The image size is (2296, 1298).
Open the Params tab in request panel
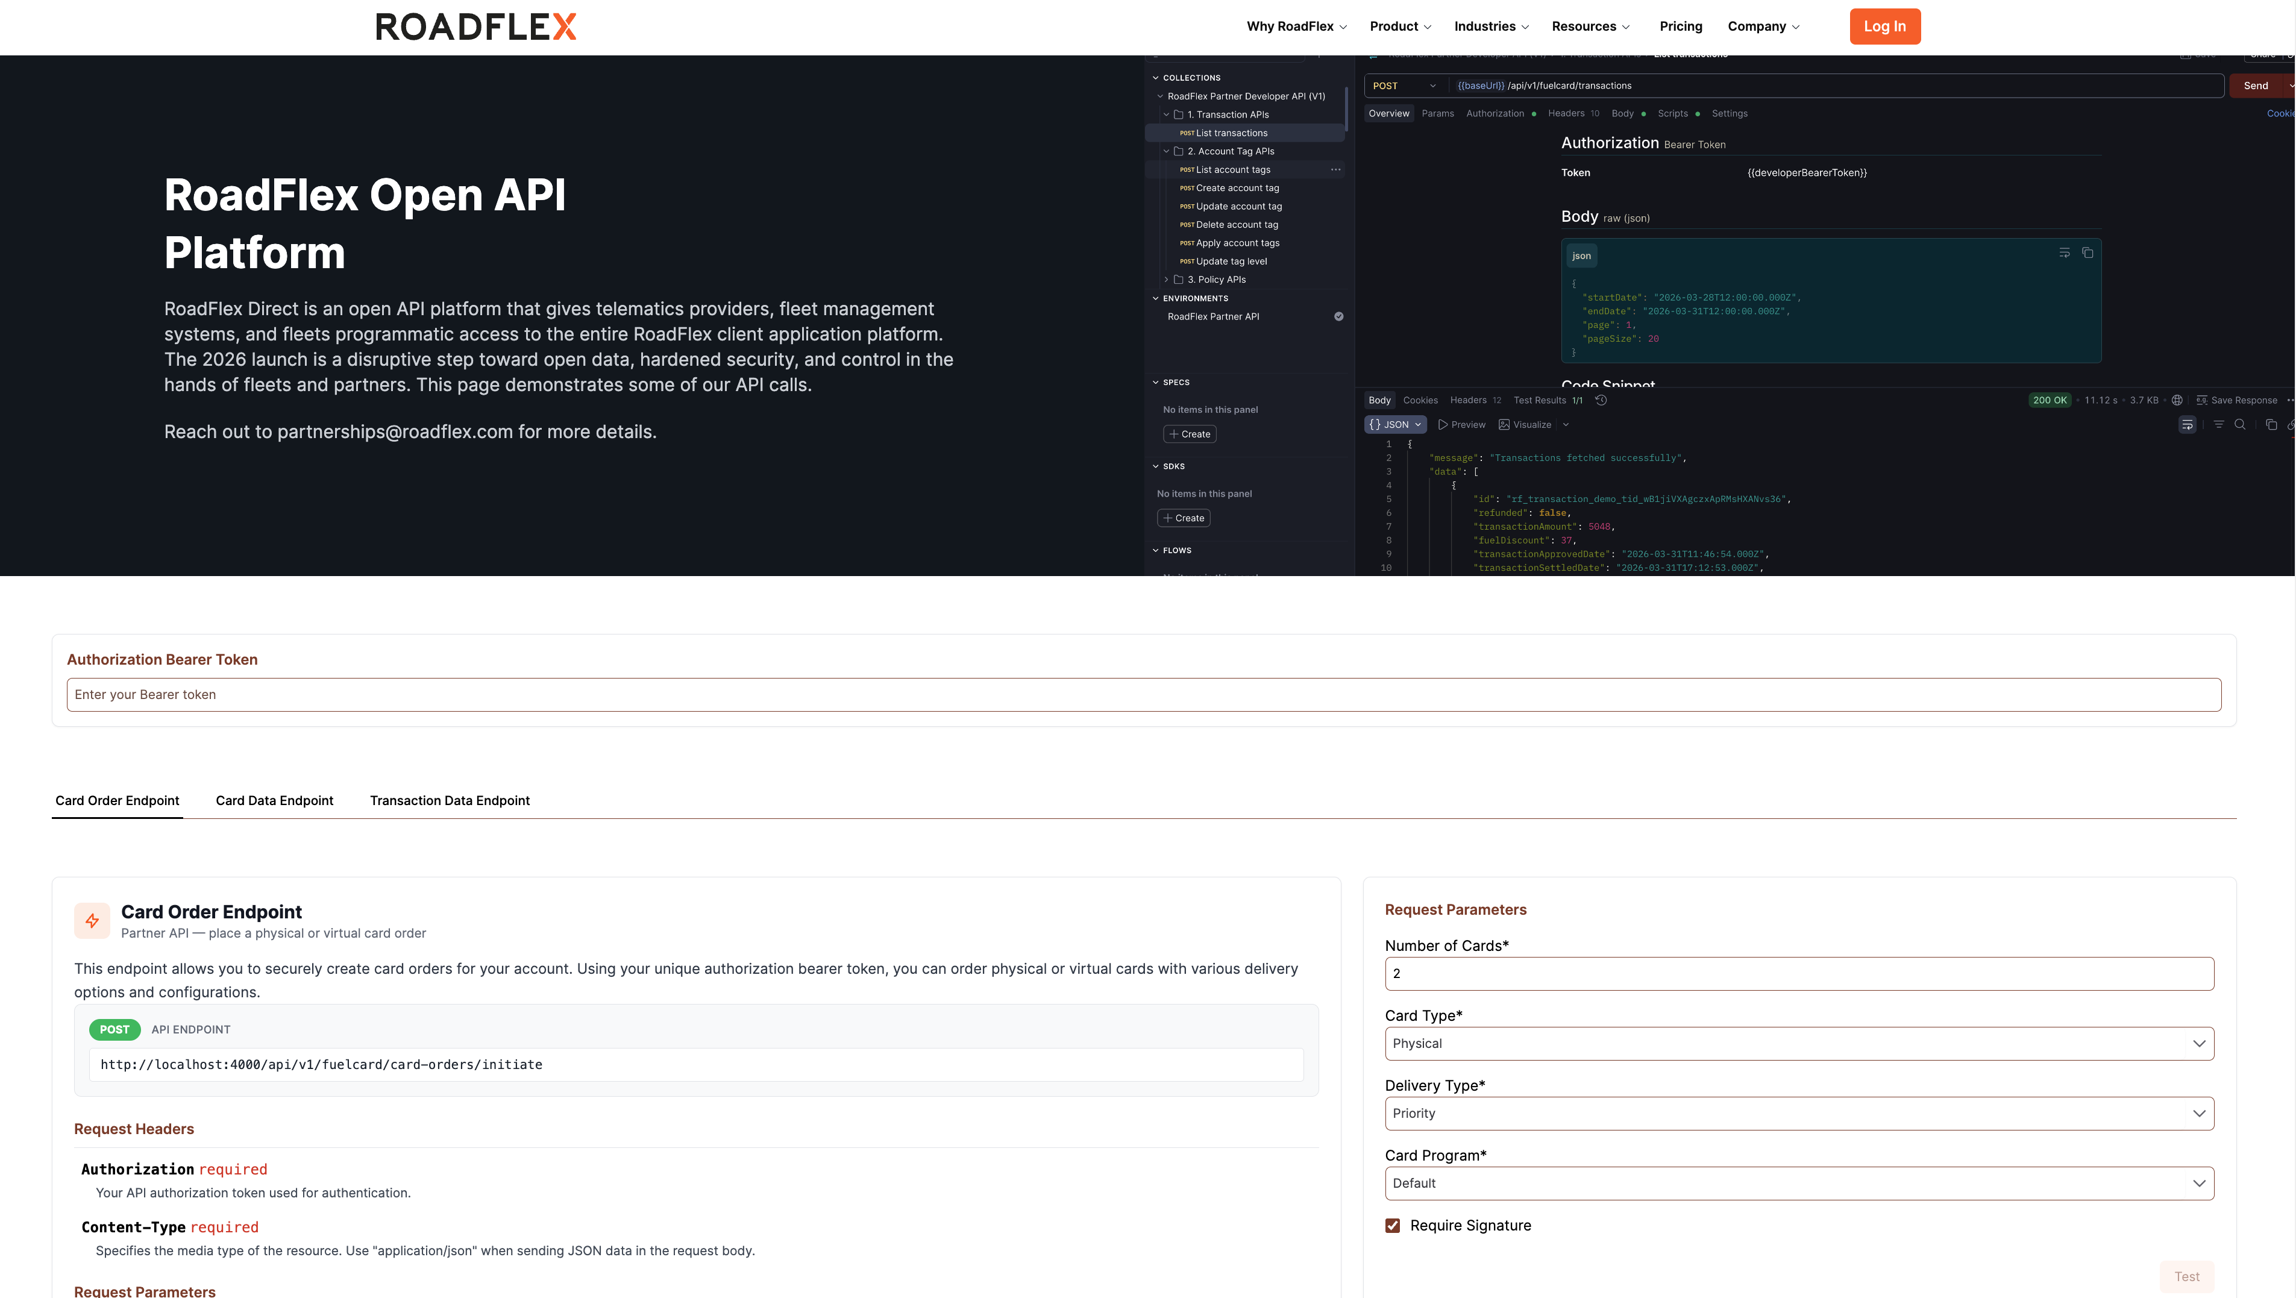pyautogui.click(x=1438, y=113)
